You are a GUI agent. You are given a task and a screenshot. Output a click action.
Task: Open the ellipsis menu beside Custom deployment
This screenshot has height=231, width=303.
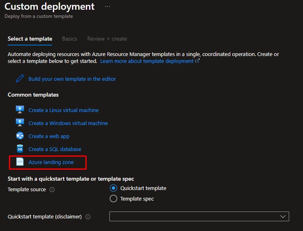pos(107,6)
